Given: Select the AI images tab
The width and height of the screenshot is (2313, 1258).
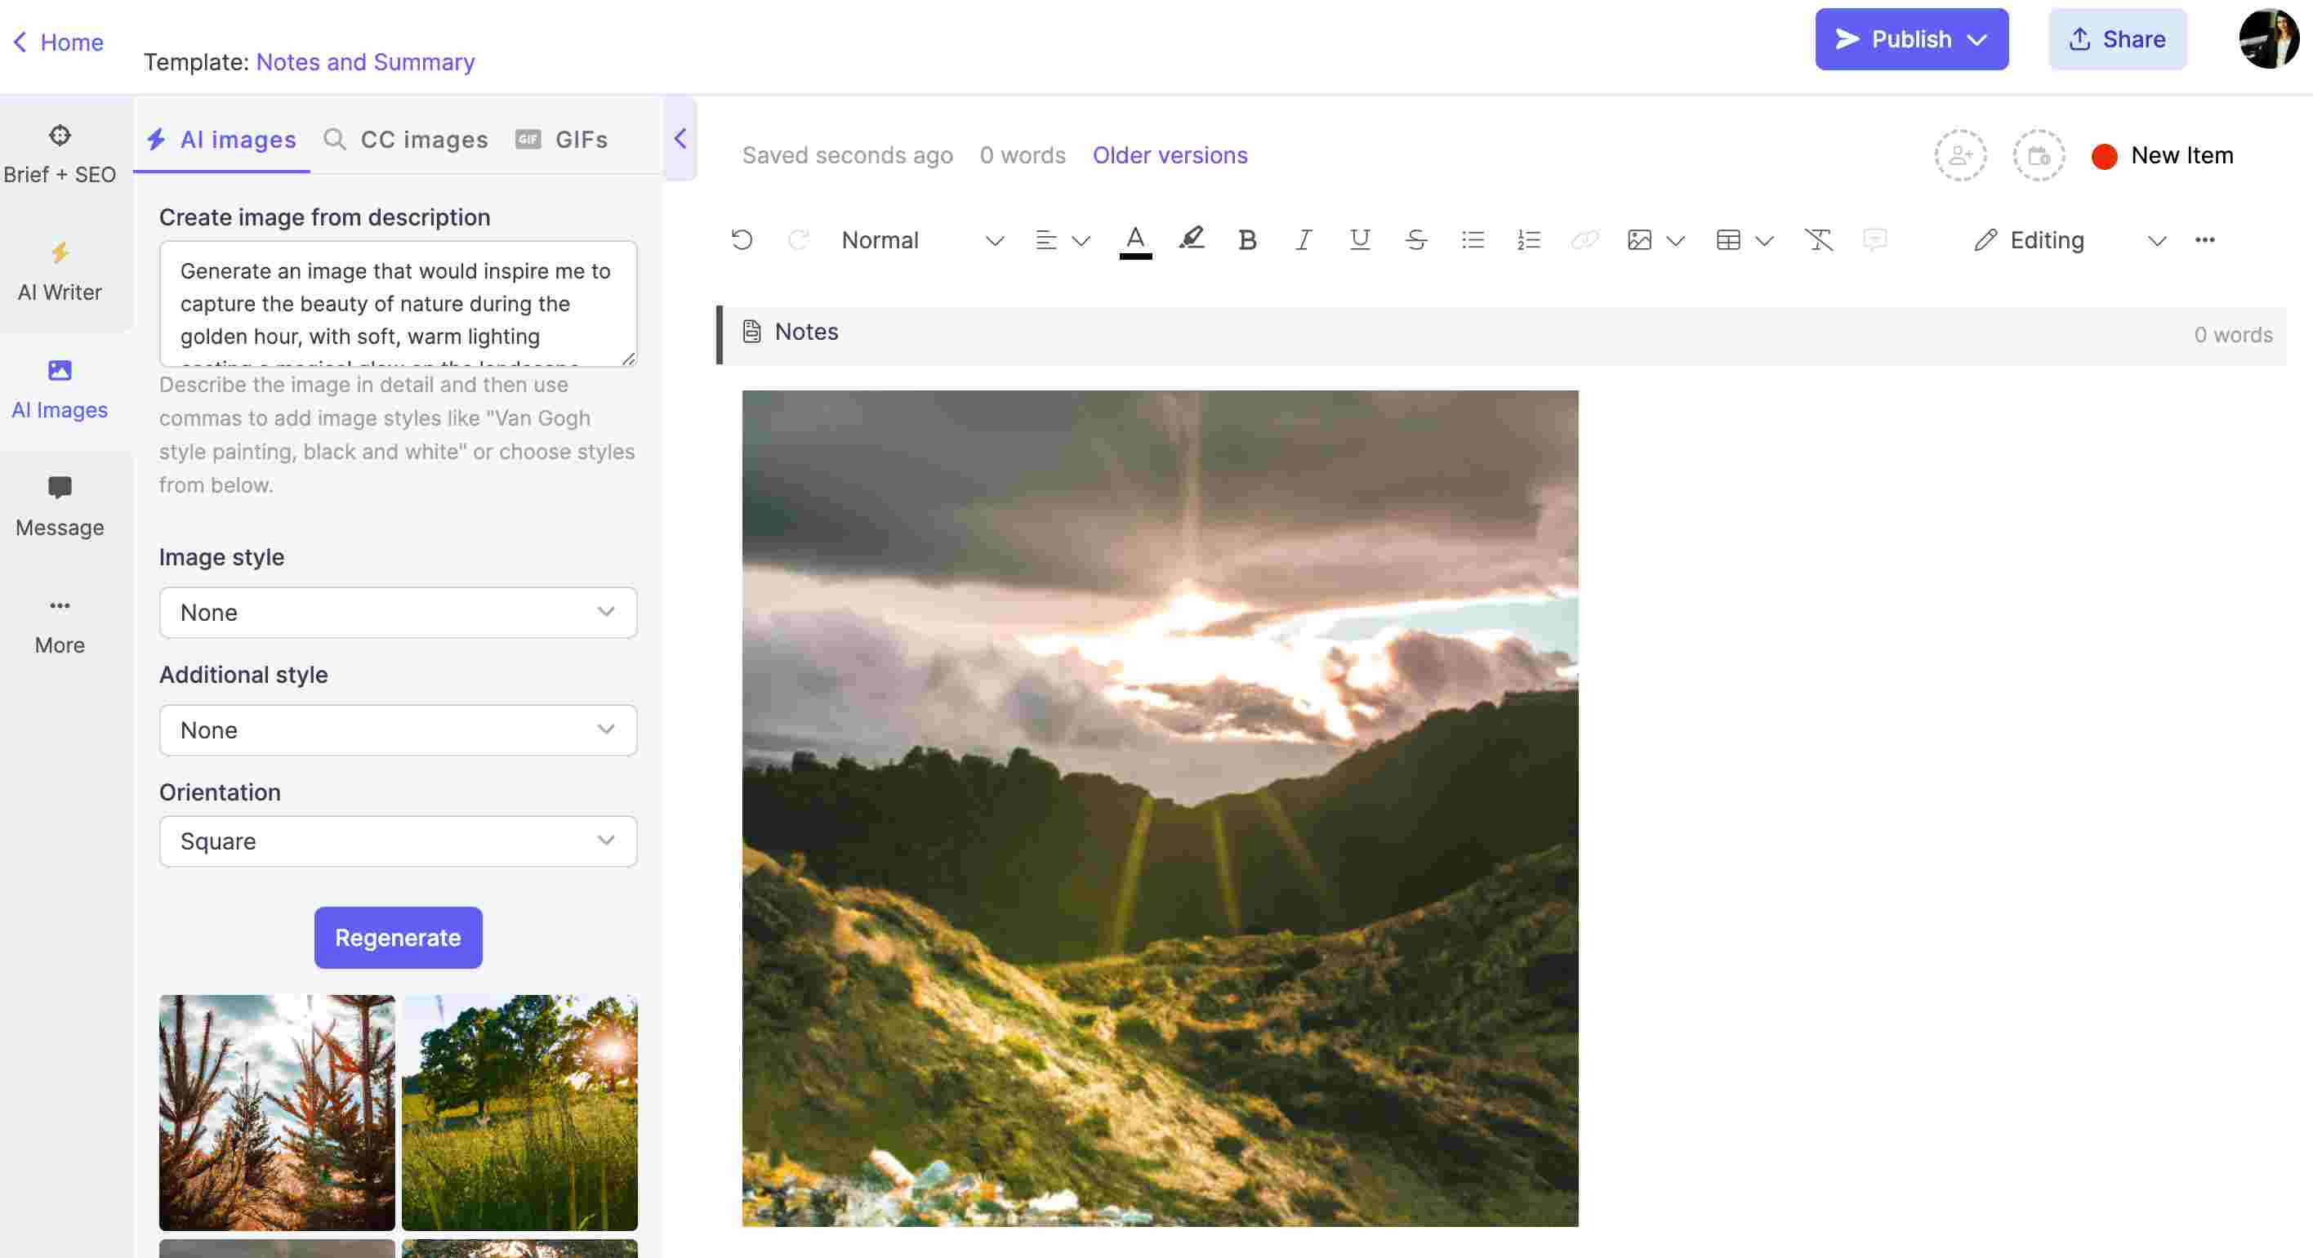Looking at the screenshot, I should tap(221, 140).
